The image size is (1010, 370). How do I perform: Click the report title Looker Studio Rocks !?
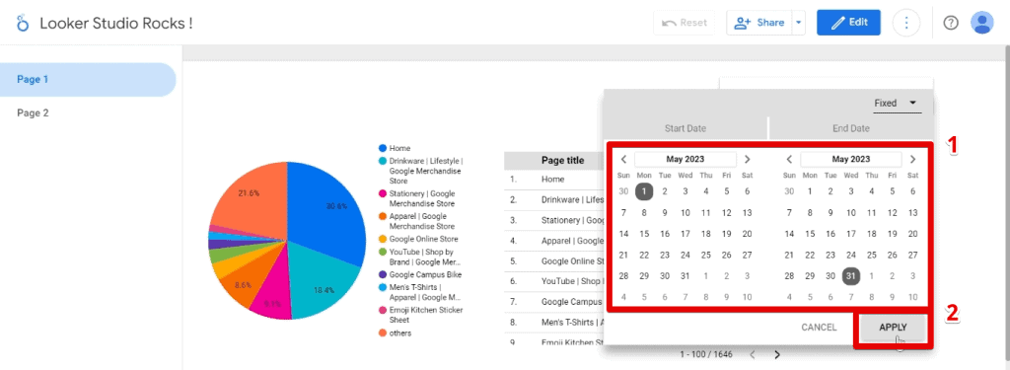116,24
